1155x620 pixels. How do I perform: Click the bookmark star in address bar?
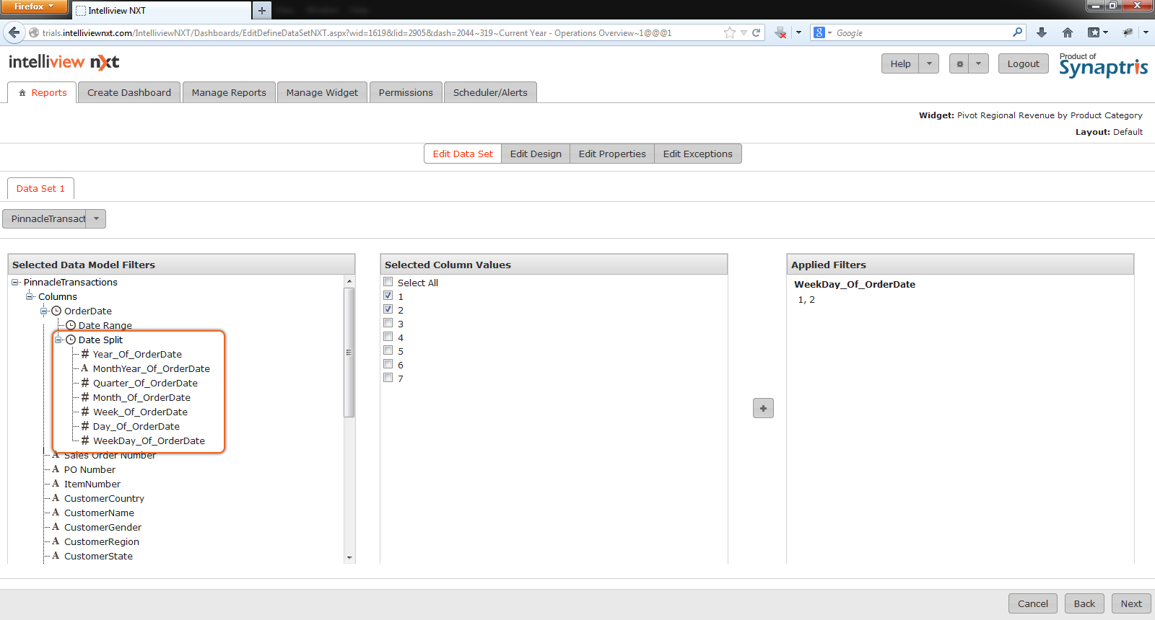click(x=729, y=32)
